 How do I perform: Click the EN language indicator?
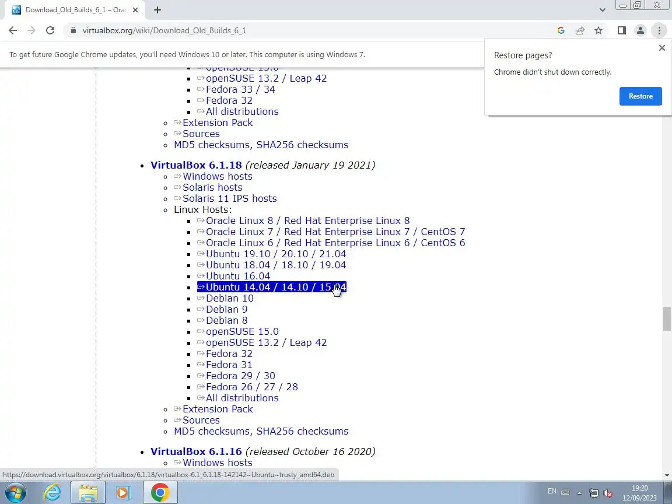pos(552,492)
